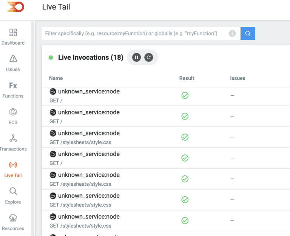The image size is (290, 236).
Task: Click the filter info icon
Action: [232, 33]
